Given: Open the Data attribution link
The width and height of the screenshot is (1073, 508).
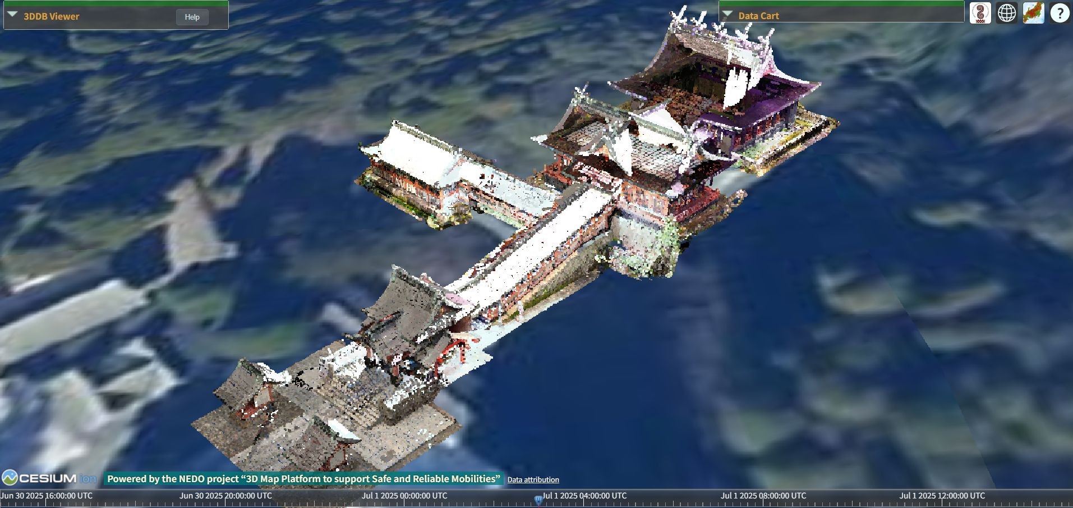Looking at the screenshot, I should [x=533, y=479].
